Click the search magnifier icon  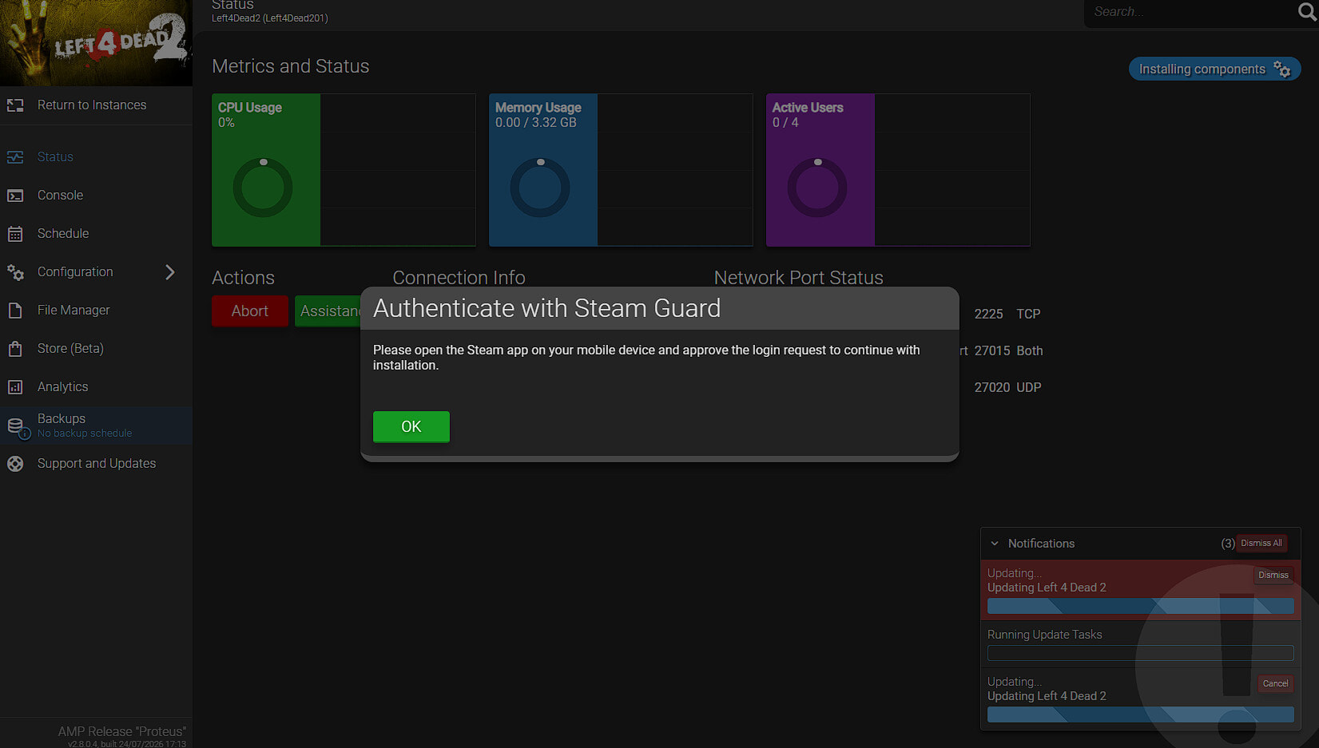(1307, 12)
